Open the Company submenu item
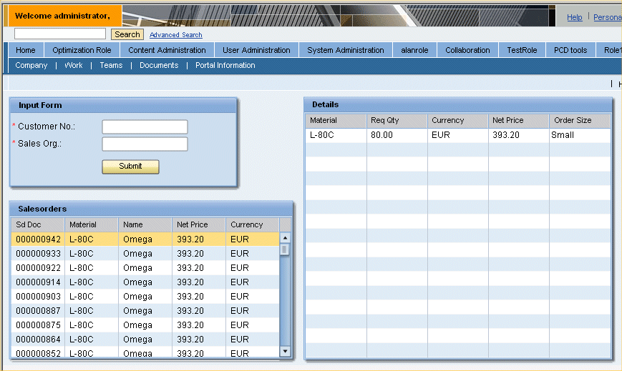622x371 pixels. coord(31,65)
